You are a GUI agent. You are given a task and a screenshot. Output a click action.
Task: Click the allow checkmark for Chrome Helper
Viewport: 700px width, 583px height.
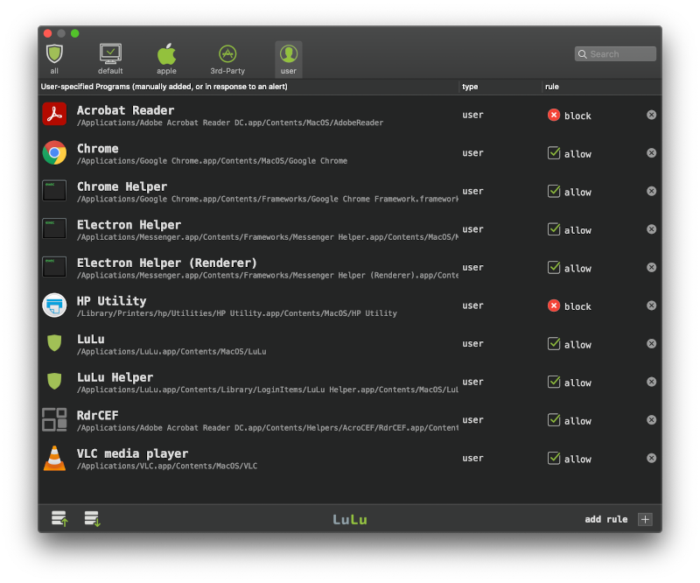point(554,191)
